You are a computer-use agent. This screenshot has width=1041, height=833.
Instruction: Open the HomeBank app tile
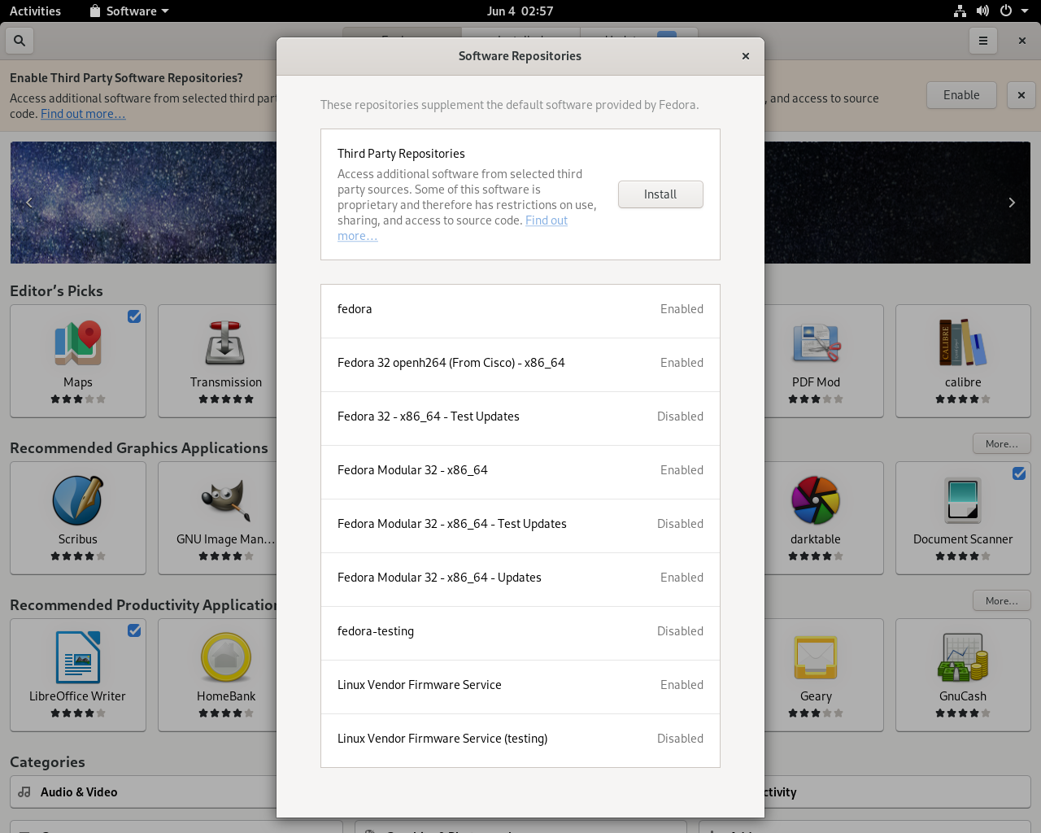226,675
